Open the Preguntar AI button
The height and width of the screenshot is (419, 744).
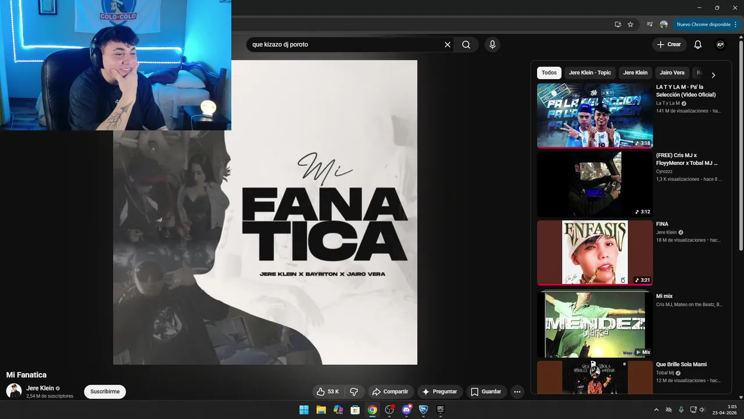tap(440, 392)
